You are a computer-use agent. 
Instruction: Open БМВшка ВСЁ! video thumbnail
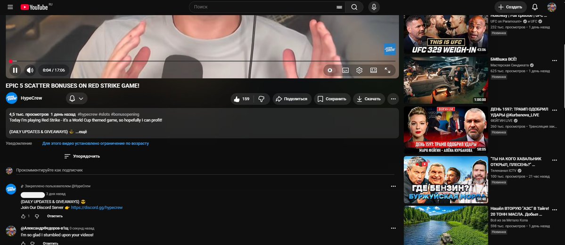446,80
